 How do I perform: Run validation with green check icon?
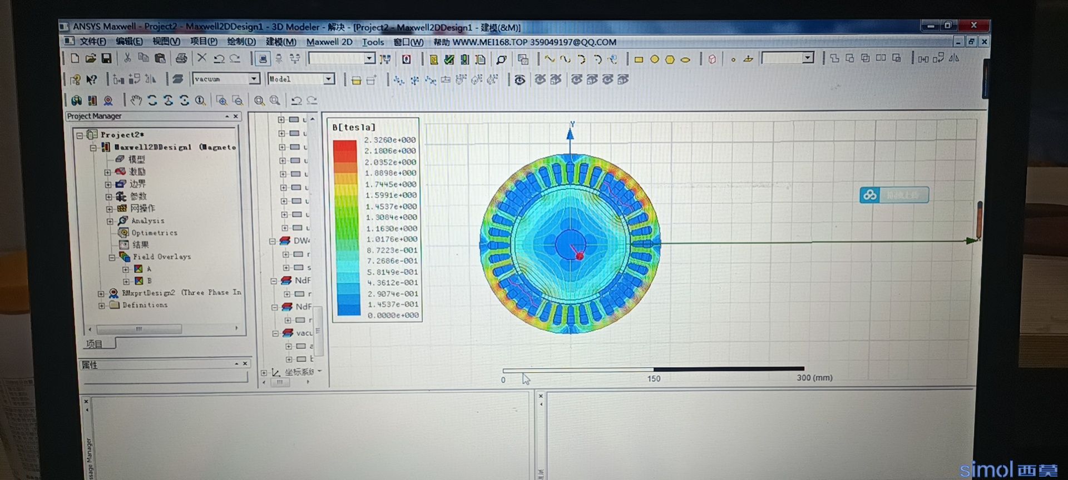point(449,59)
